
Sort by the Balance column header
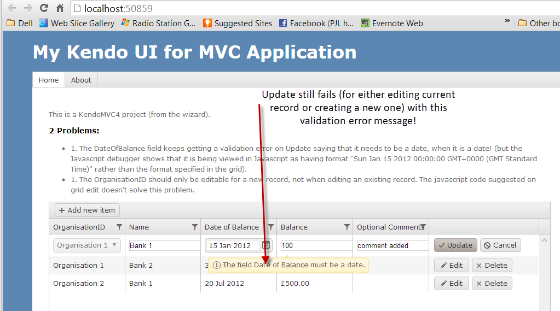(294, 227)
